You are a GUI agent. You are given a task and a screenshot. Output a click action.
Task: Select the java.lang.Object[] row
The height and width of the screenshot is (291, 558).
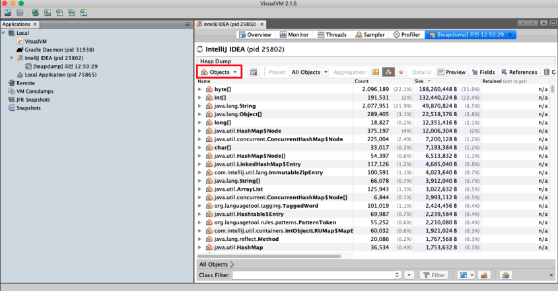[372, 114]
